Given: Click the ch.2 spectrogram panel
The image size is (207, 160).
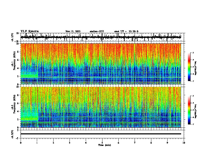Looking at the screenshot, I should (x=101, y=107).
